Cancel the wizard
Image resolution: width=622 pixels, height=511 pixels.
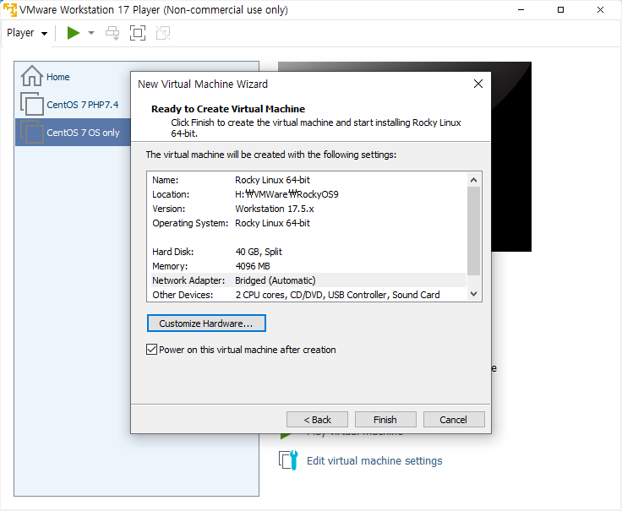(x=454, y=420)
